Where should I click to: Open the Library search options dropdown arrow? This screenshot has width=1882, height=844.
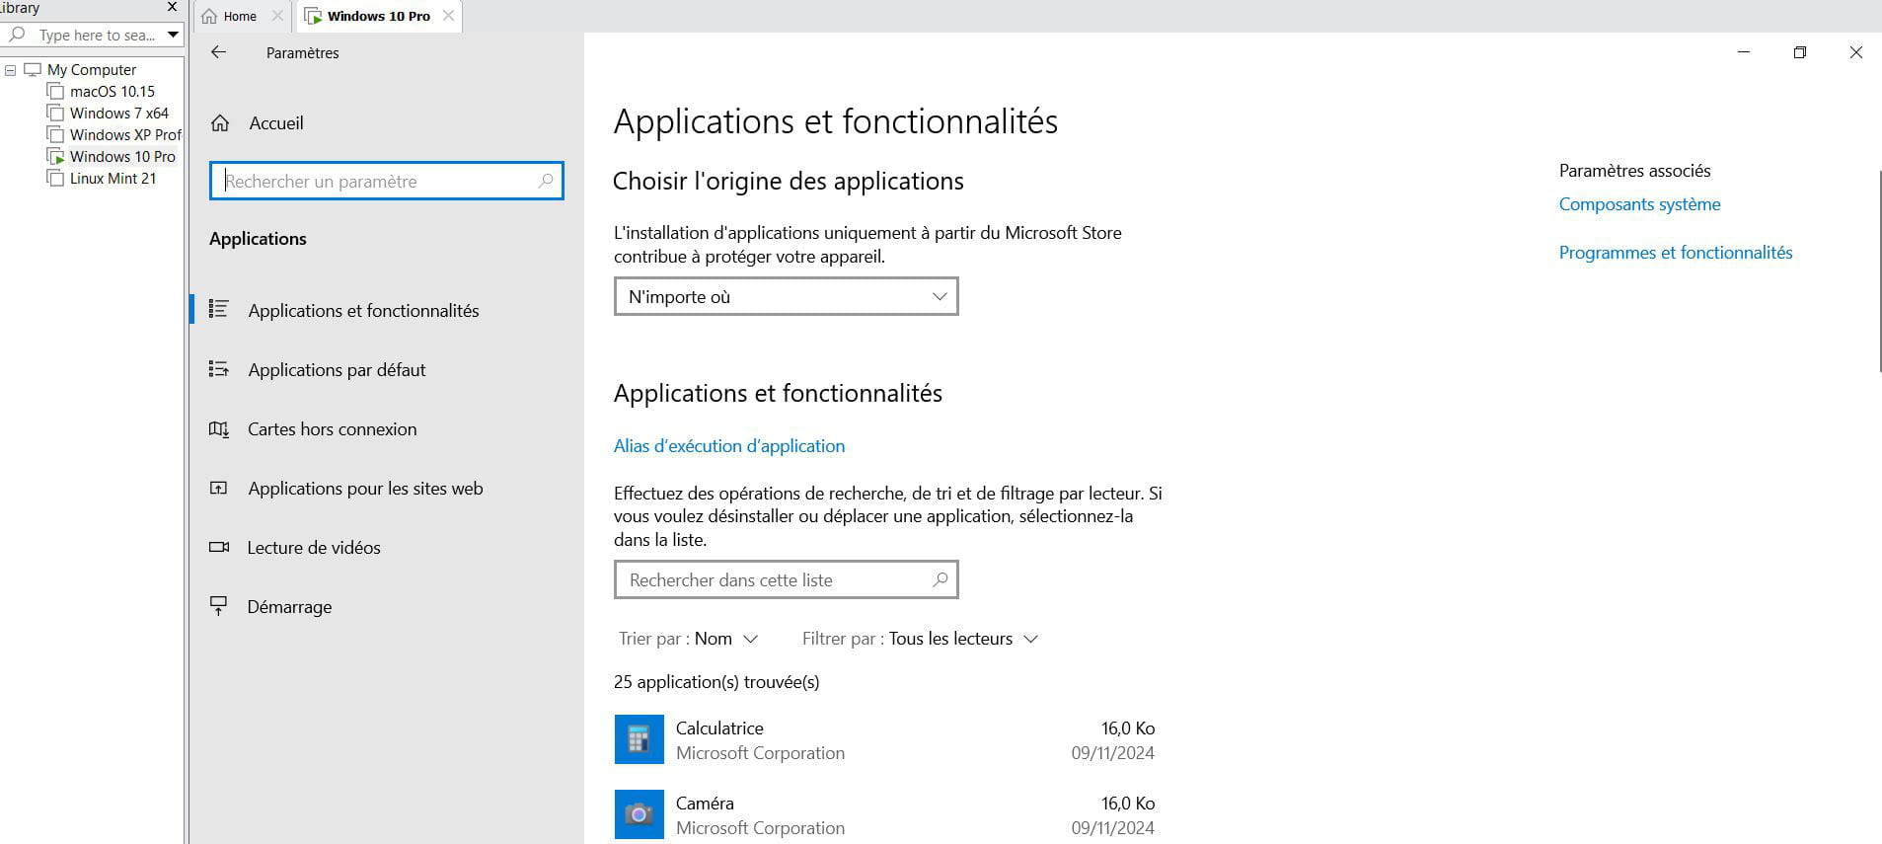coord(173,35)
